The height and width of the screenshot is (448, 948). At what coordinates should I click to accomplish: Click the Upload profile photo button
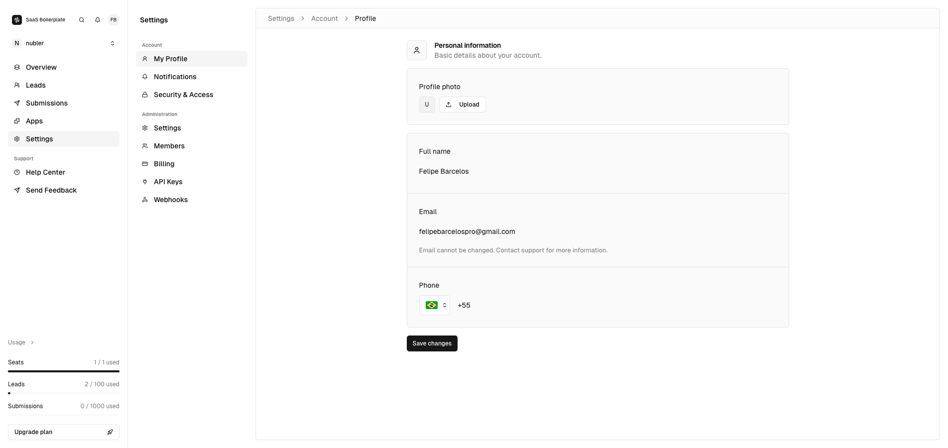[462, 105]
